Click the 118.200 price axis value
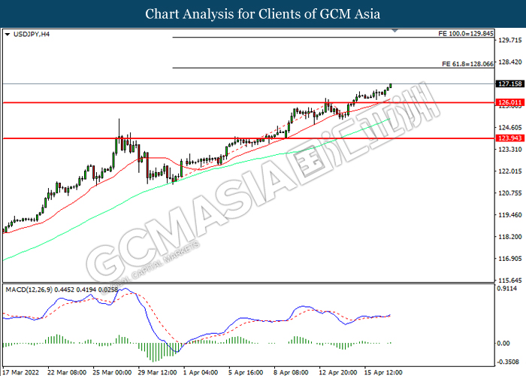 510,237
